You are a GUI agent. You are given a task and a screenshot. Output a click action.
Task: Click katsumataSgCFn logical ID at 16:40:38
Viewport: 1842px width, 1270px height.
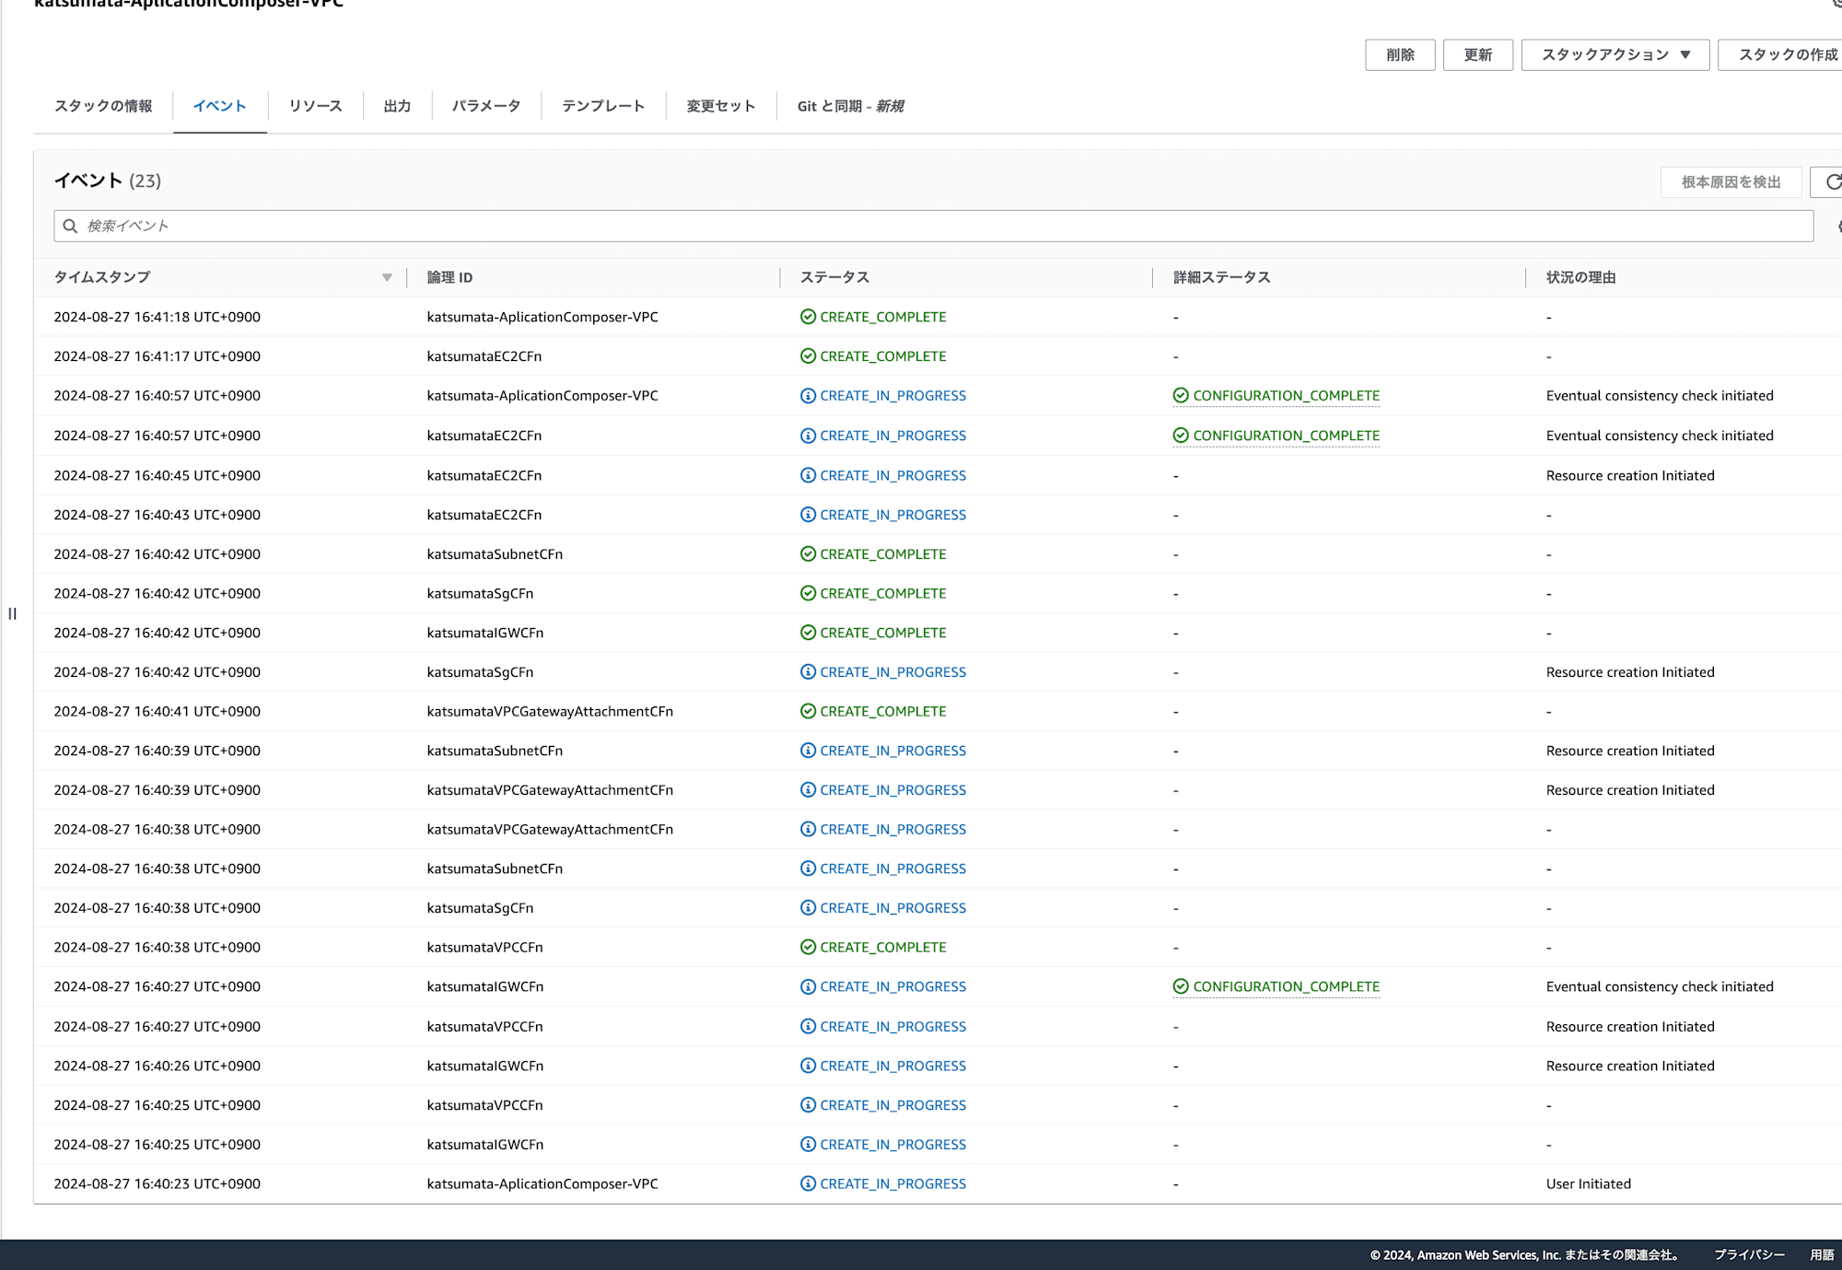[480, 908]
